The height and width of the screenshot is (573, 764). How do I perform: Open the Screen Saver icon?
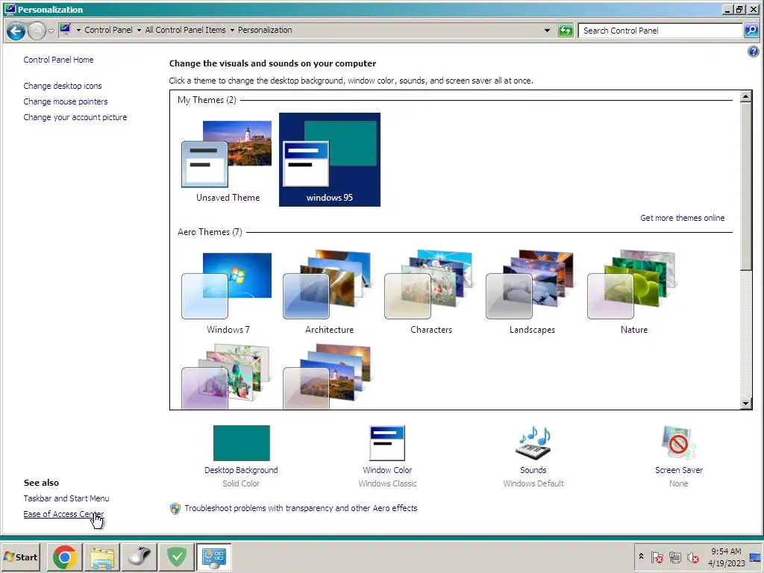(679, 443)
